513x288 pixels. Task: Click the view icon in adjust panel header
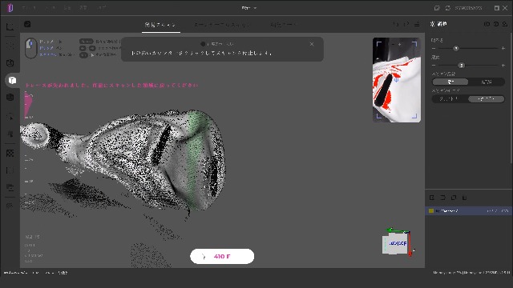[x=487, y=24]
